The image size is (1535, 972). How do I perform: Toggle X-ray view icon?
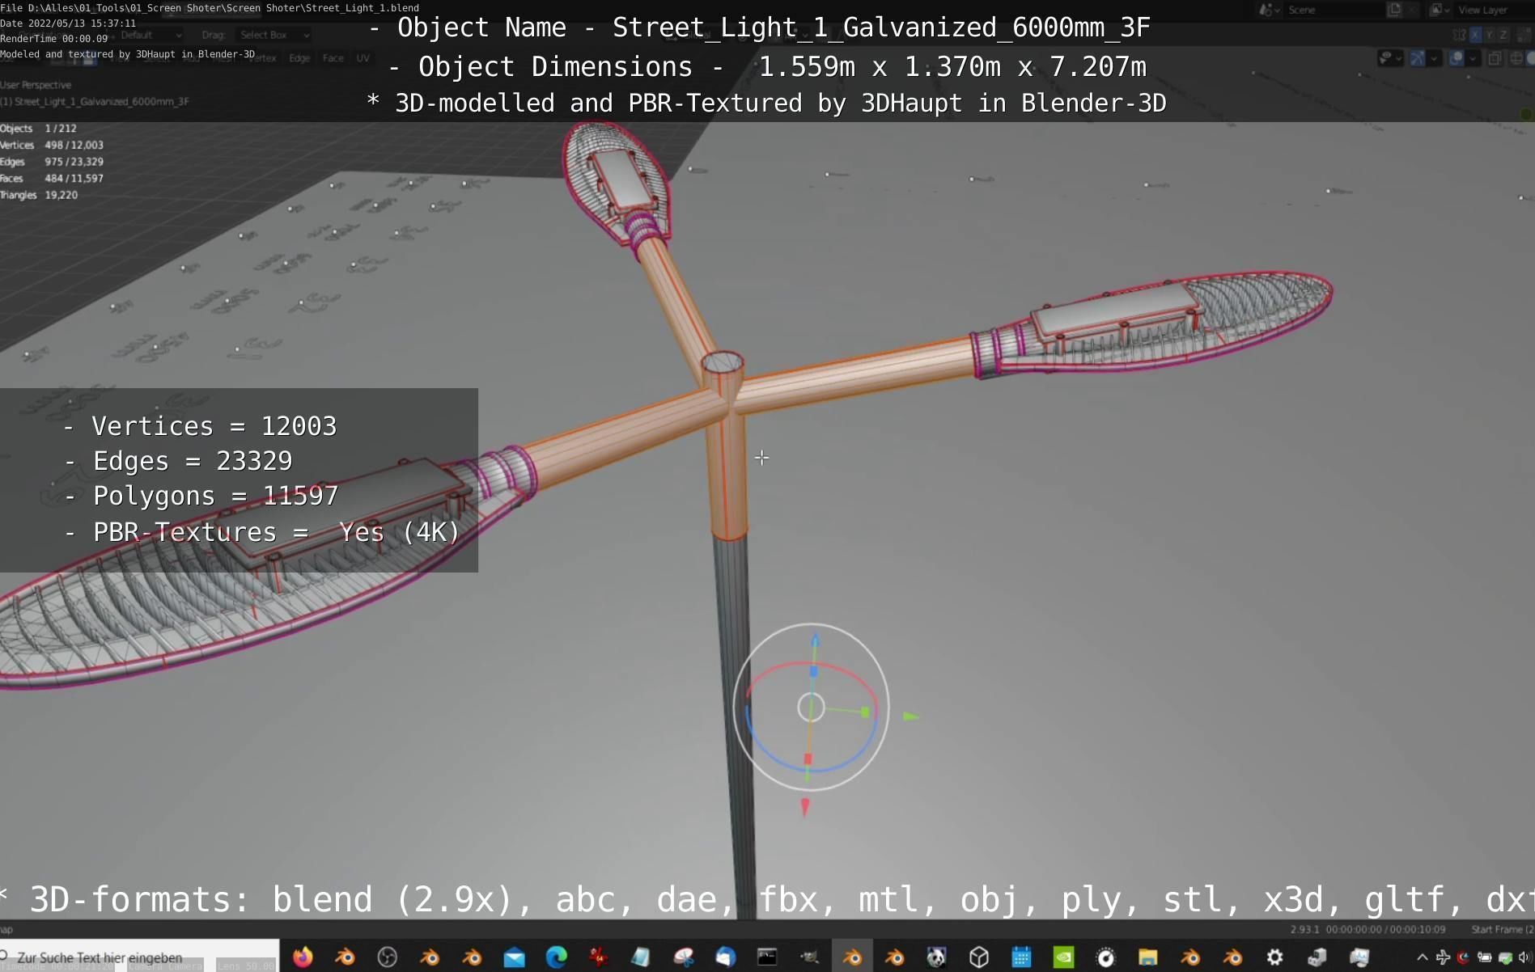(1495, 58)
